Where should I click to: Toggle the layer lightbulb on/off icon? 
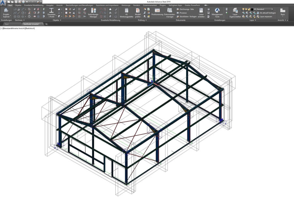(243, 9)
